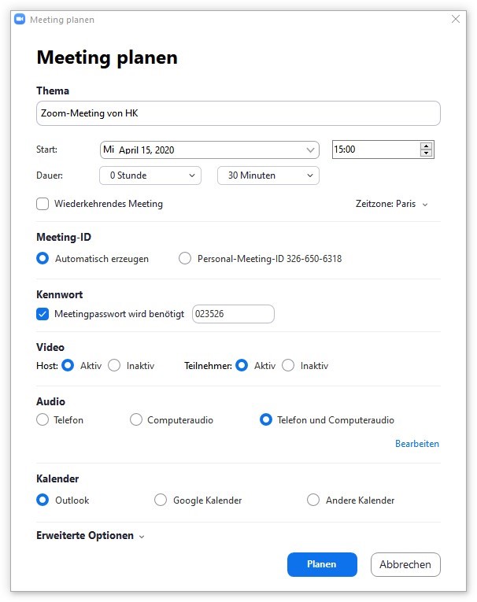Increase start time with the up arrow
The width and height of the screenshot is (477, 602).
(x=427, y=146)
